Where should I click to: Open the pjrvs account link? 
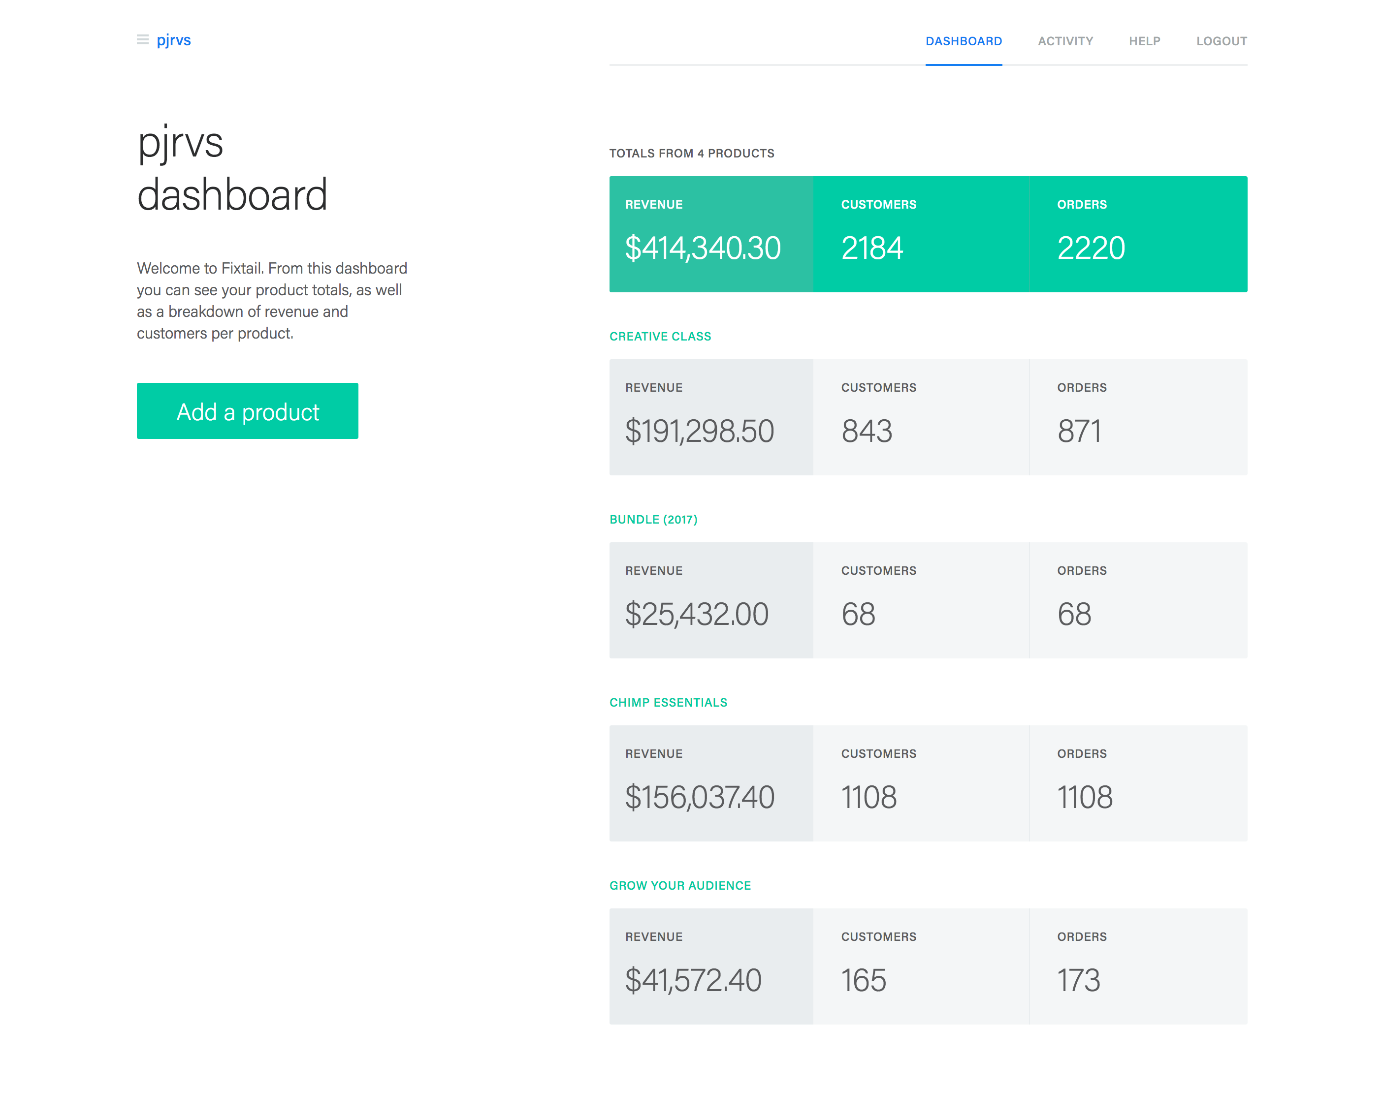coord(174,40)
